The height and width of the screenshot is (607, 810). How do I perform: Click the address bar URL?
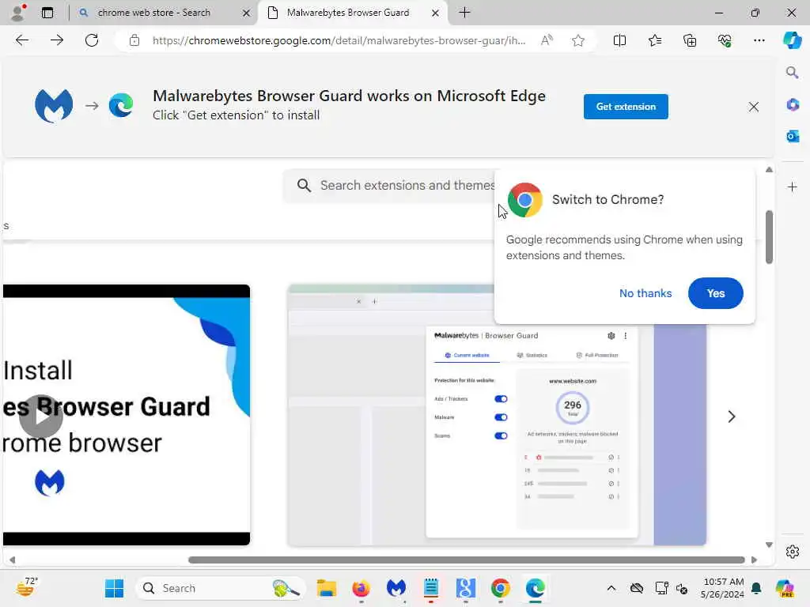(x=339, y=40)
